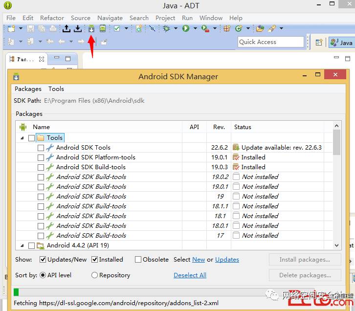This screenshot has height=311, width=355.
Task: Open the SDK Manager Packages menu
Action: click(28, 89)
